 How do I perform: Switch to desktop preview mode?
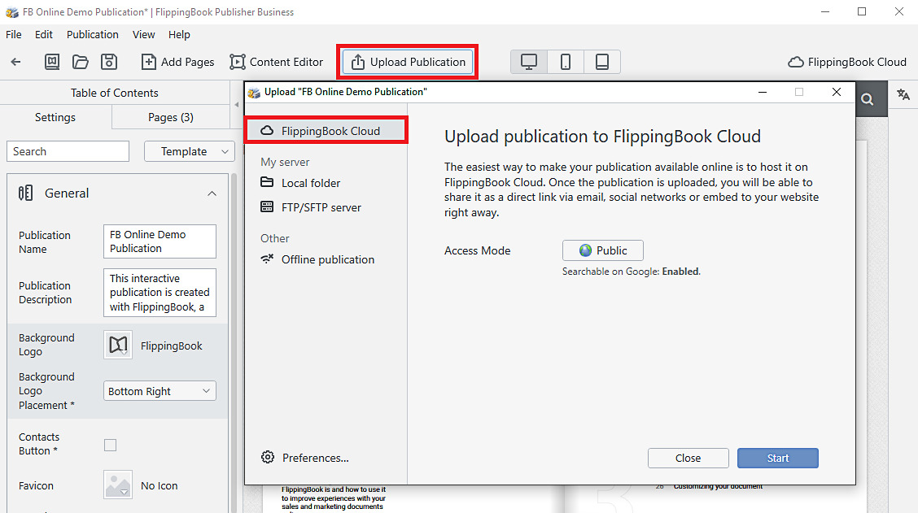[x=529, y=62]
